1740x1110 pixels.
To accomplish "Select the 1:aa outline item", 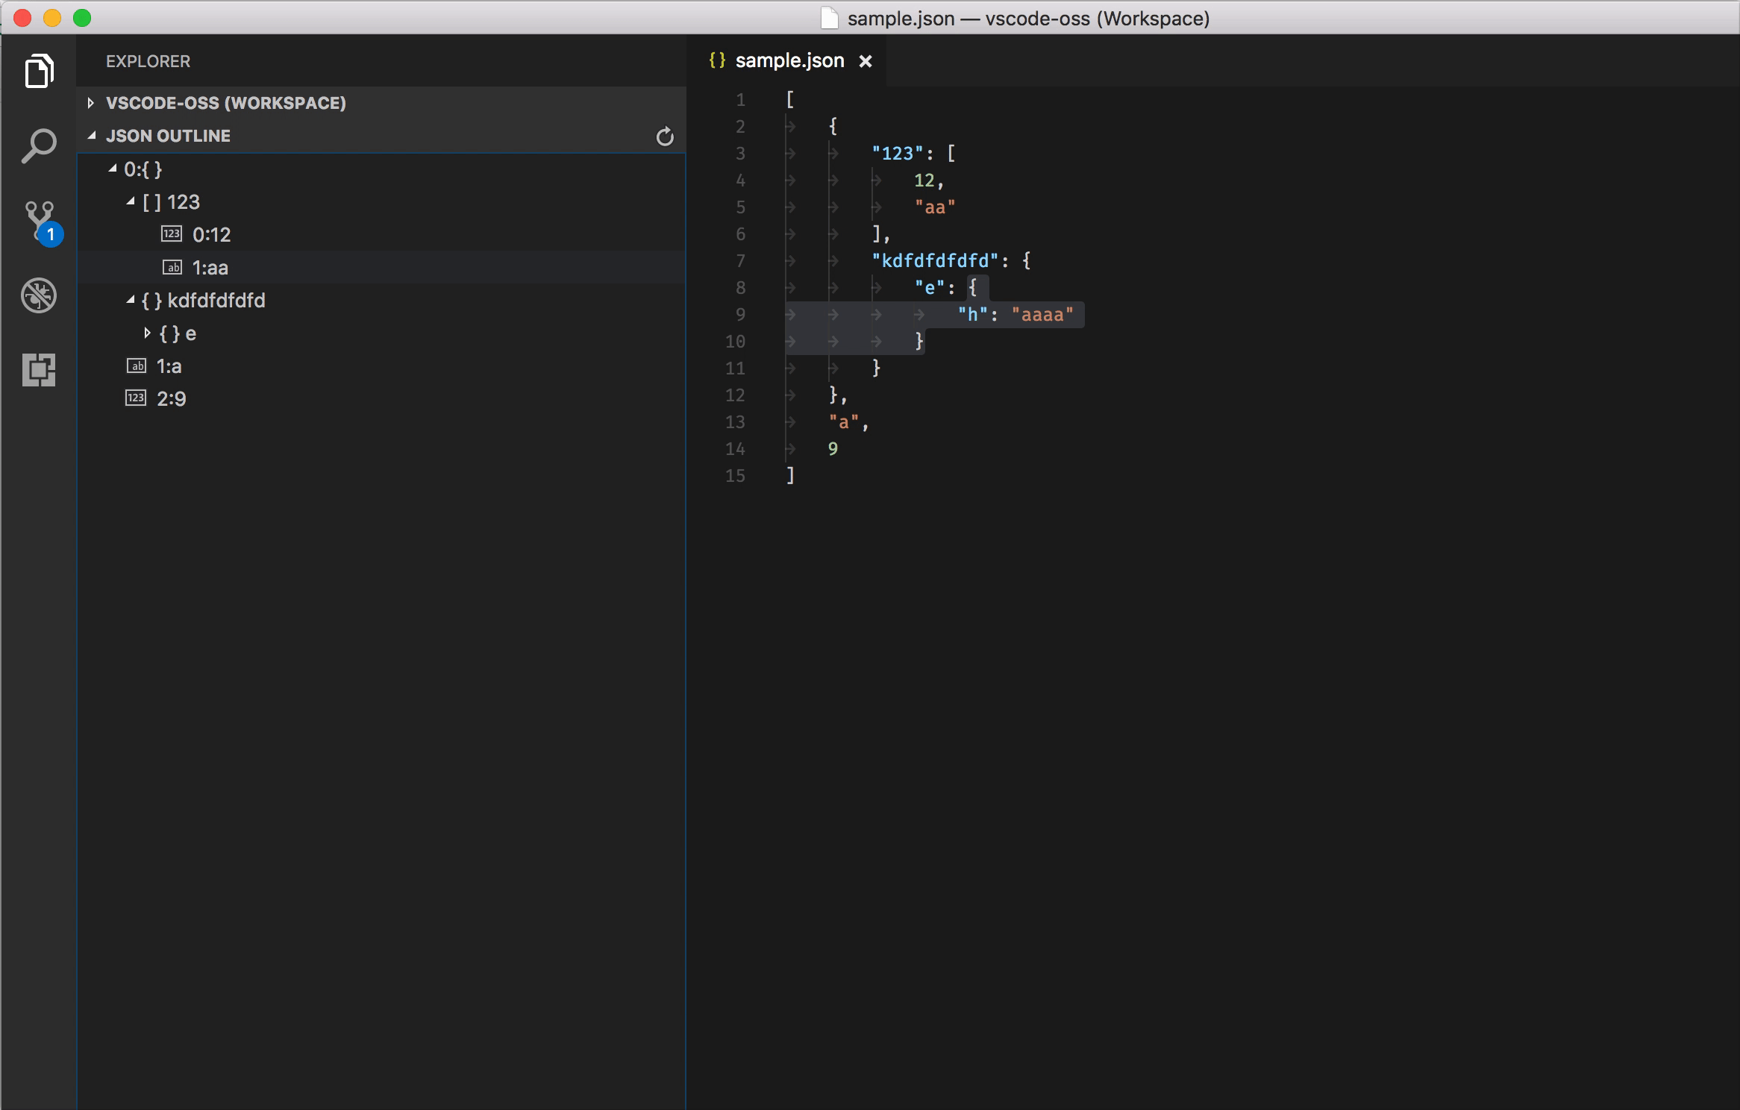I will (381, 267).
